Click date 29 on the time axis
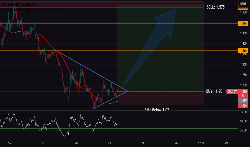The image size is (250, 147). pyautogui.click(x=226, y=143)
